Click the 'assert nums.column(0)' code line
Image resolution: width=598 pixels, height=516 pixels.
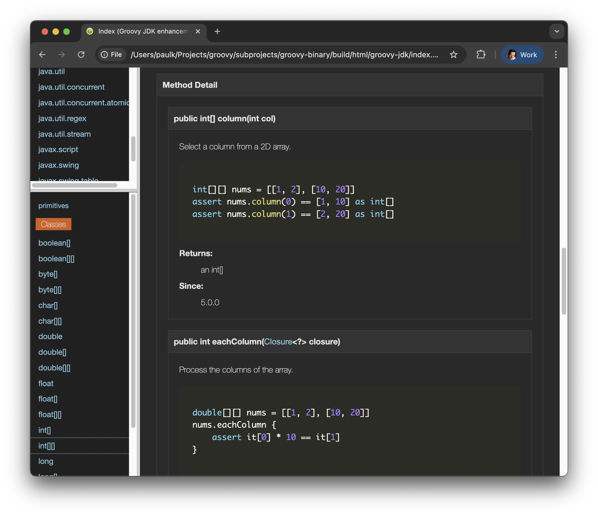293,202
